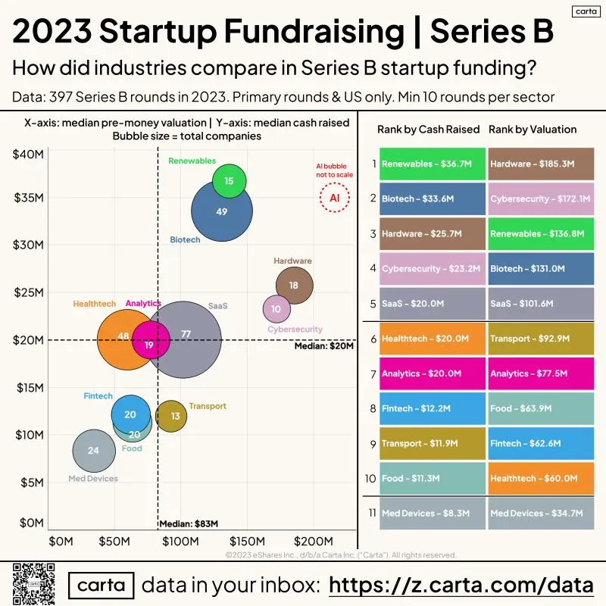Select the Renewables - $36.7M green tile
This screenshot has width=606, height=606.
tap(433, 164)
